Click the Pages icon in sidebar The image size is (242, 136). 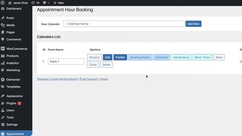coord(3,32)
